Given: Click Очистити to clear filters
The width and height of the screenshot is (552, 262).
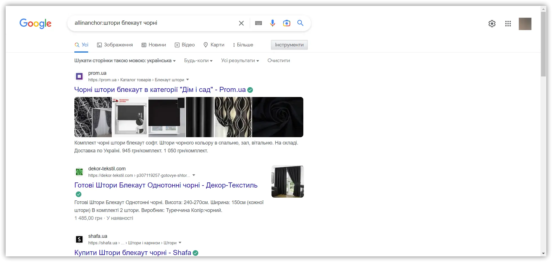Looking at the screenshot, I should tap(279, 60).
